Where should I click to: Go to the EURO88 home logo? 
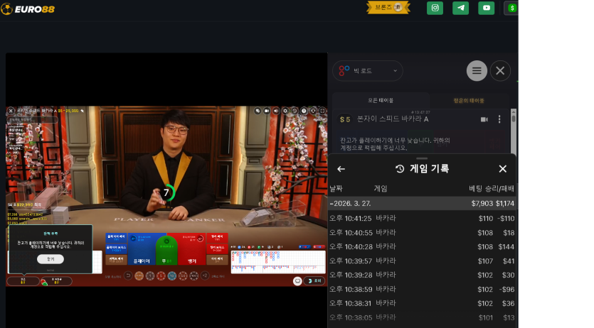click(28, 9)
